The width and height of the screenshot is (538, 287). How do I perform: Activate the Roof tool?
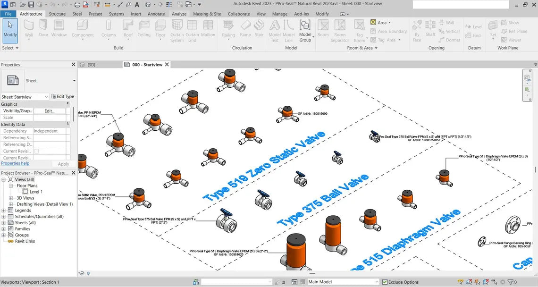click(128, 29)
